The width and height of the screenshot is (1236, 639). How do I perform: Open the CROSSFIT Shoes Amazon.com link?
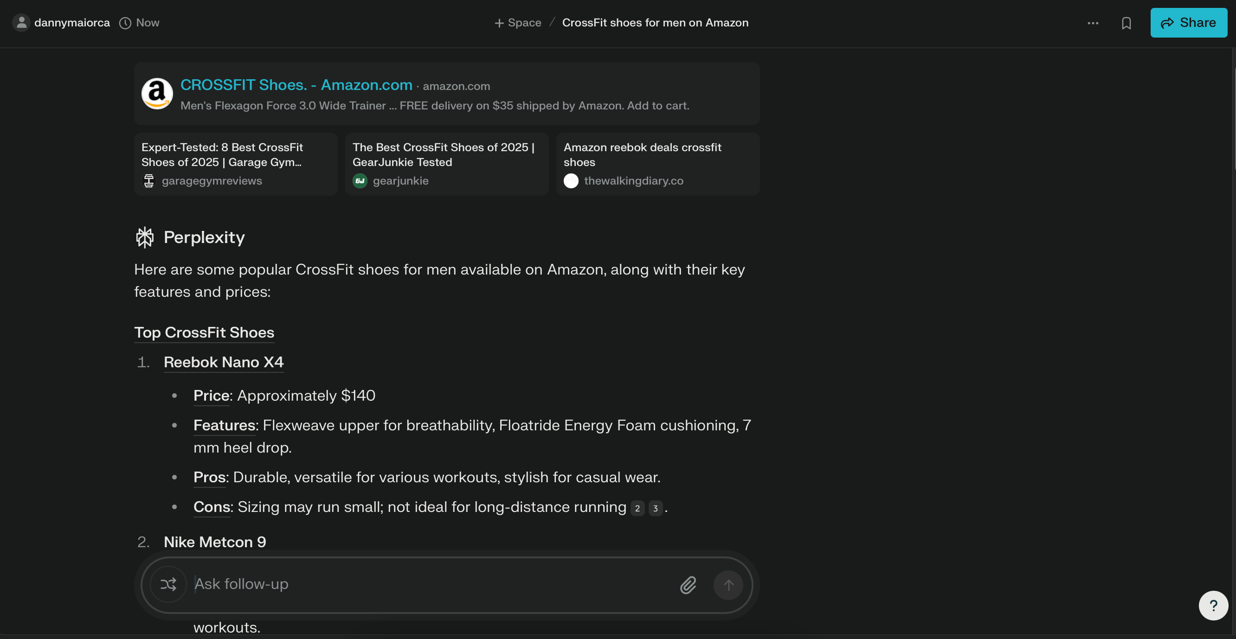[x=296, y=85]
